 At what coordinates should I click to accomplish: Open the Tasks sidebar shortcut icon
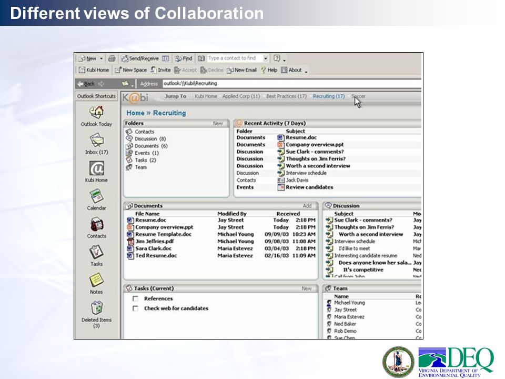[x=96, y=252]
